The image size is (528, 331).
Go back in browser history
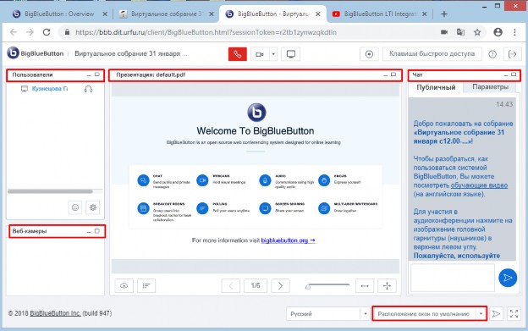click(14, 32)
